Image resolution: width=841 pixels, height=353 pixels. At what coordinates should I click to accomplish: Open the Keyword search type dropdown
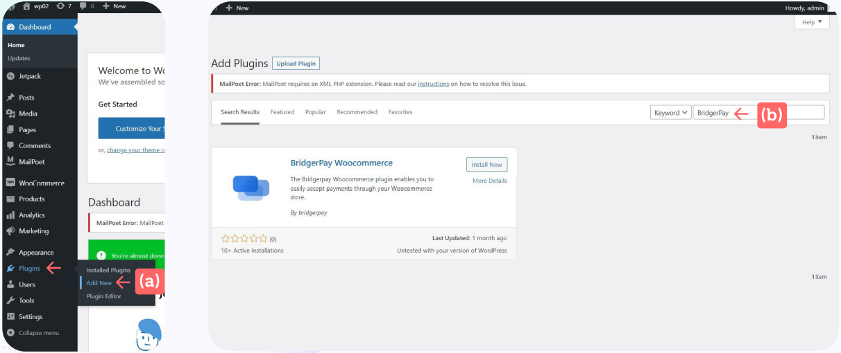671,113
